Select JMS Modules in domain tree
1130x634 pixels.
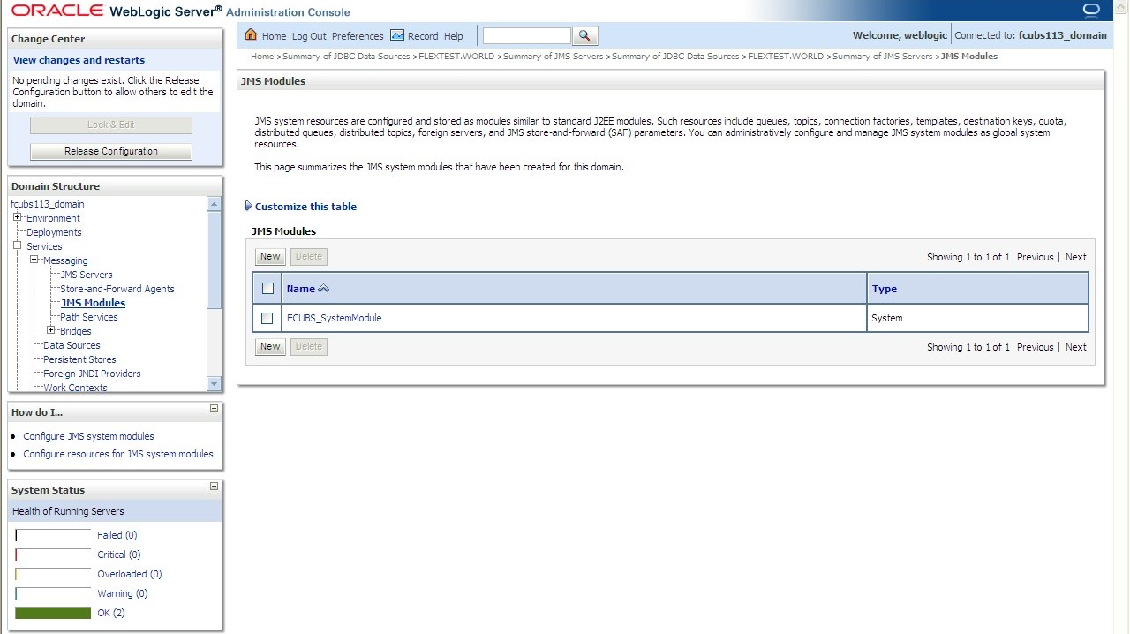coord(93,303)
